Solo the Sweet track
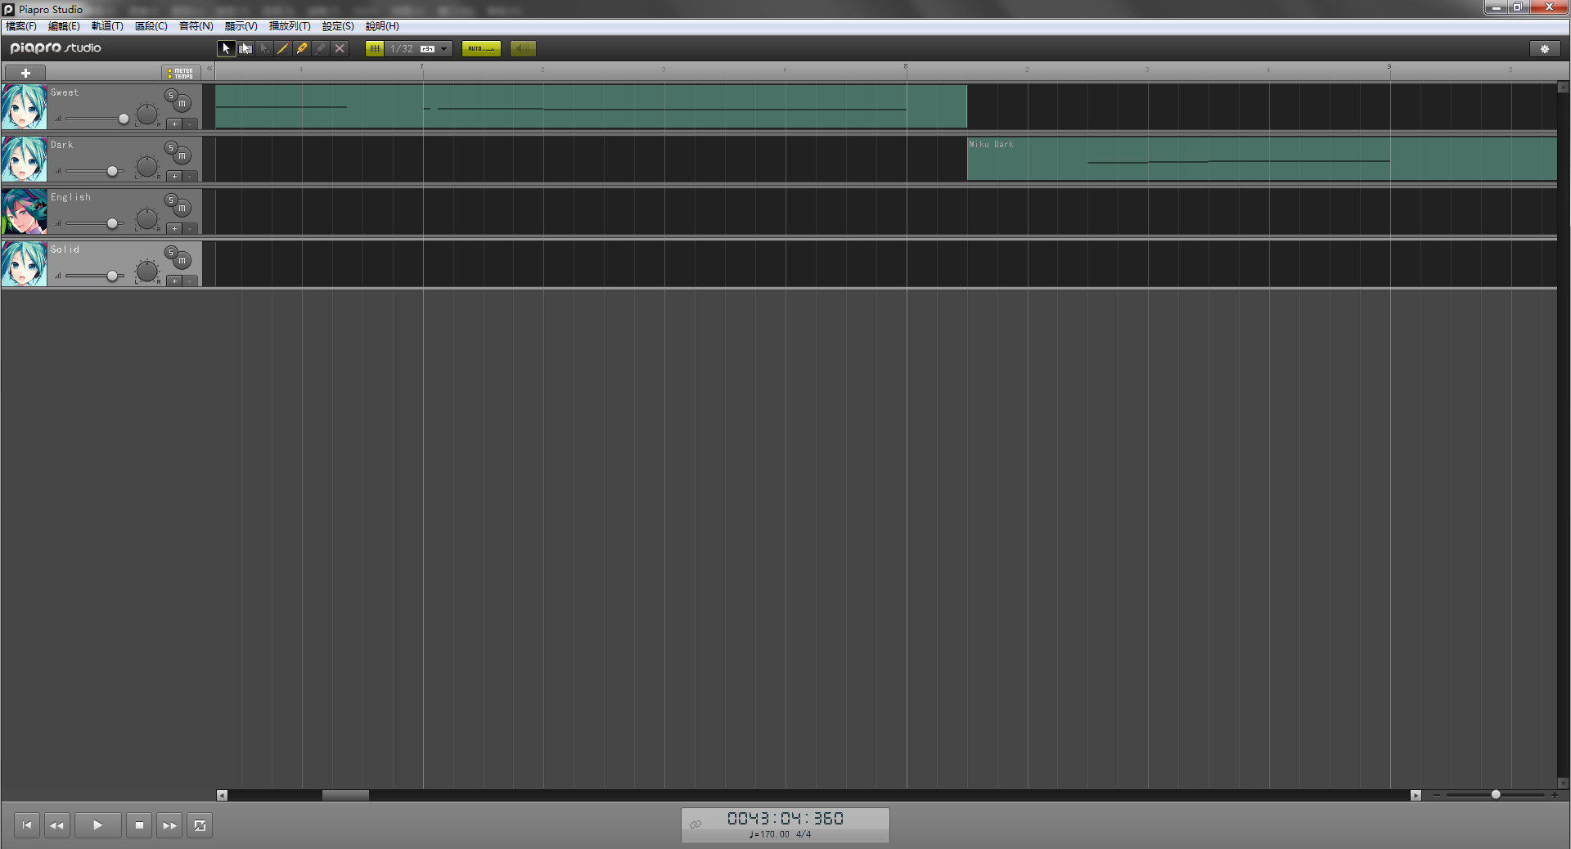This screenshot has width=1571, height=849. 170,95
